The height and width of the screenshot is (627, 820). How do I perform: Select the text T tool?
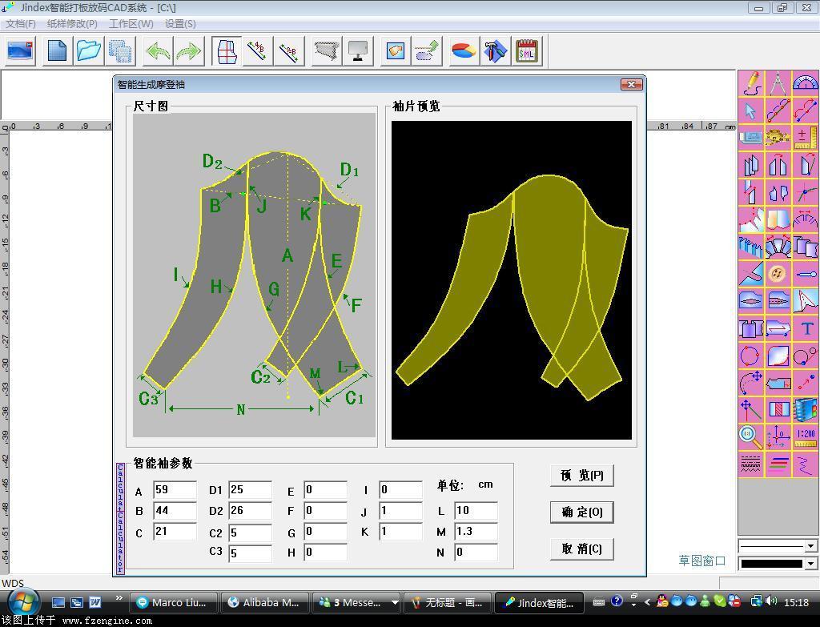(x=806, y=329)
